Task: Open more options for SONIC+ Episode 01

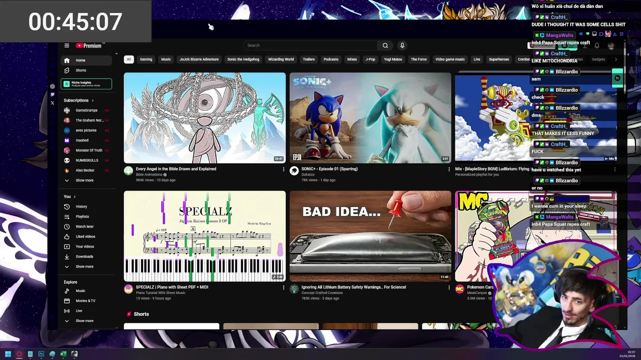Action: tap(449, 169)
